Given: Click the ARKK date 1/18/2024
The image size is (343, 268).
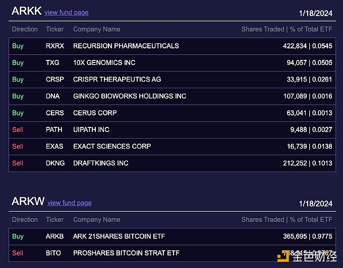Looking at the screenshot, I should coord(316,13).
